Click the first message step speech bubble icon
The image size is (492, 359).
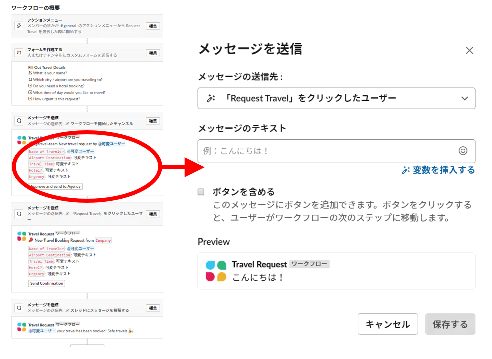point(19,121)
